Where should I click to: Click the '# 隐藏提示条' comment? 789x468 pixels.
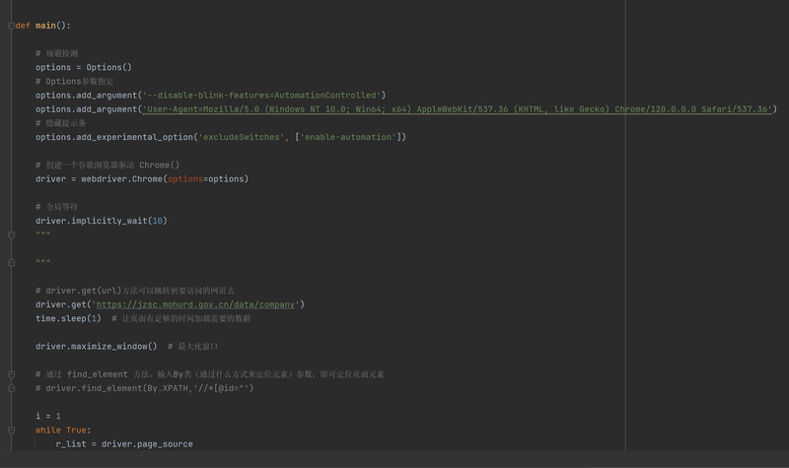[x=60, y=123]
